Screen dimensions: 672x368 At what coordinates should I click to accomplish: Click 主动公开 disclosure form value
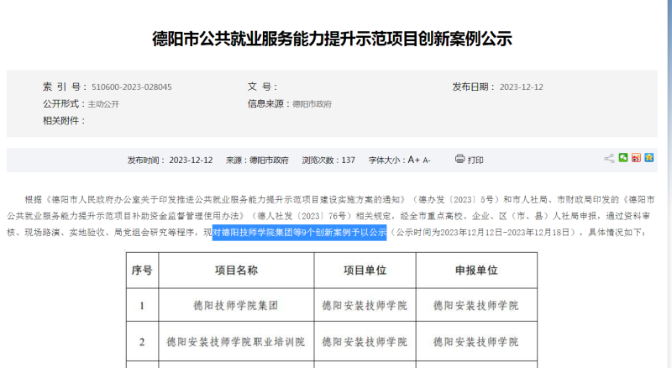103,104
